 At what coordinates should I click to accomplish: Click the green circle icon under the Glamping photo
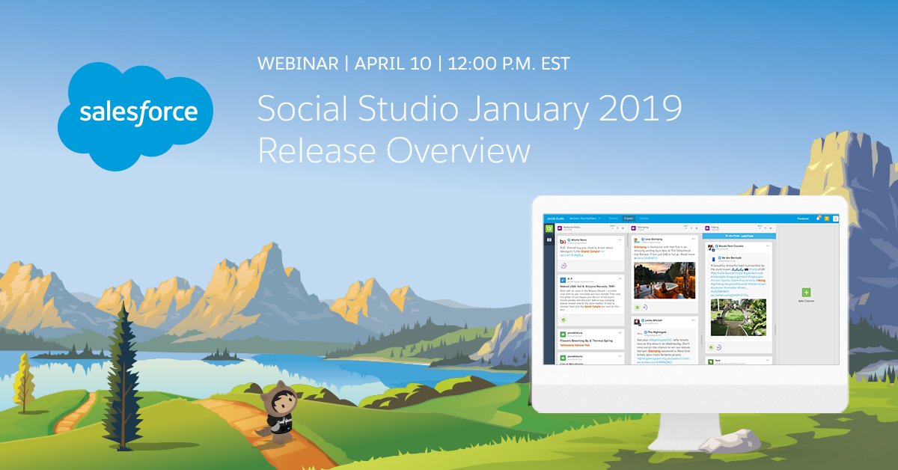click(x=637, y=307)
